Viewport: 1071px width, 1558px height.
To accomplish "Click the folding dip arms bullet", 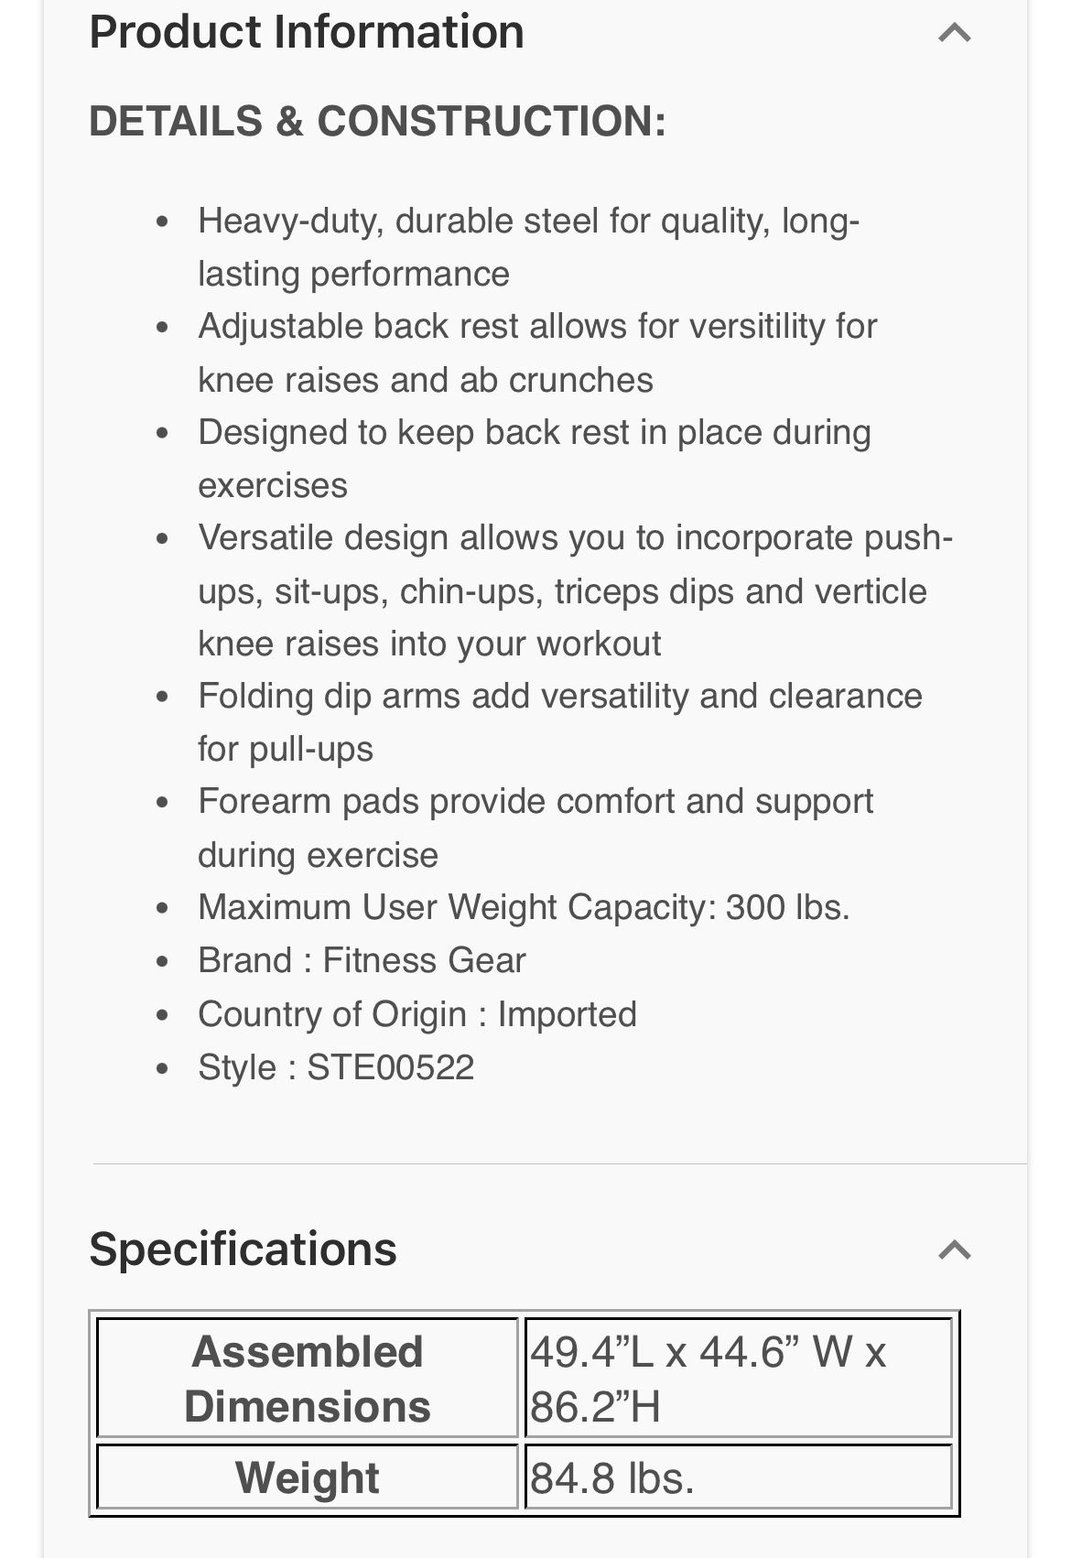I will 559,722.
